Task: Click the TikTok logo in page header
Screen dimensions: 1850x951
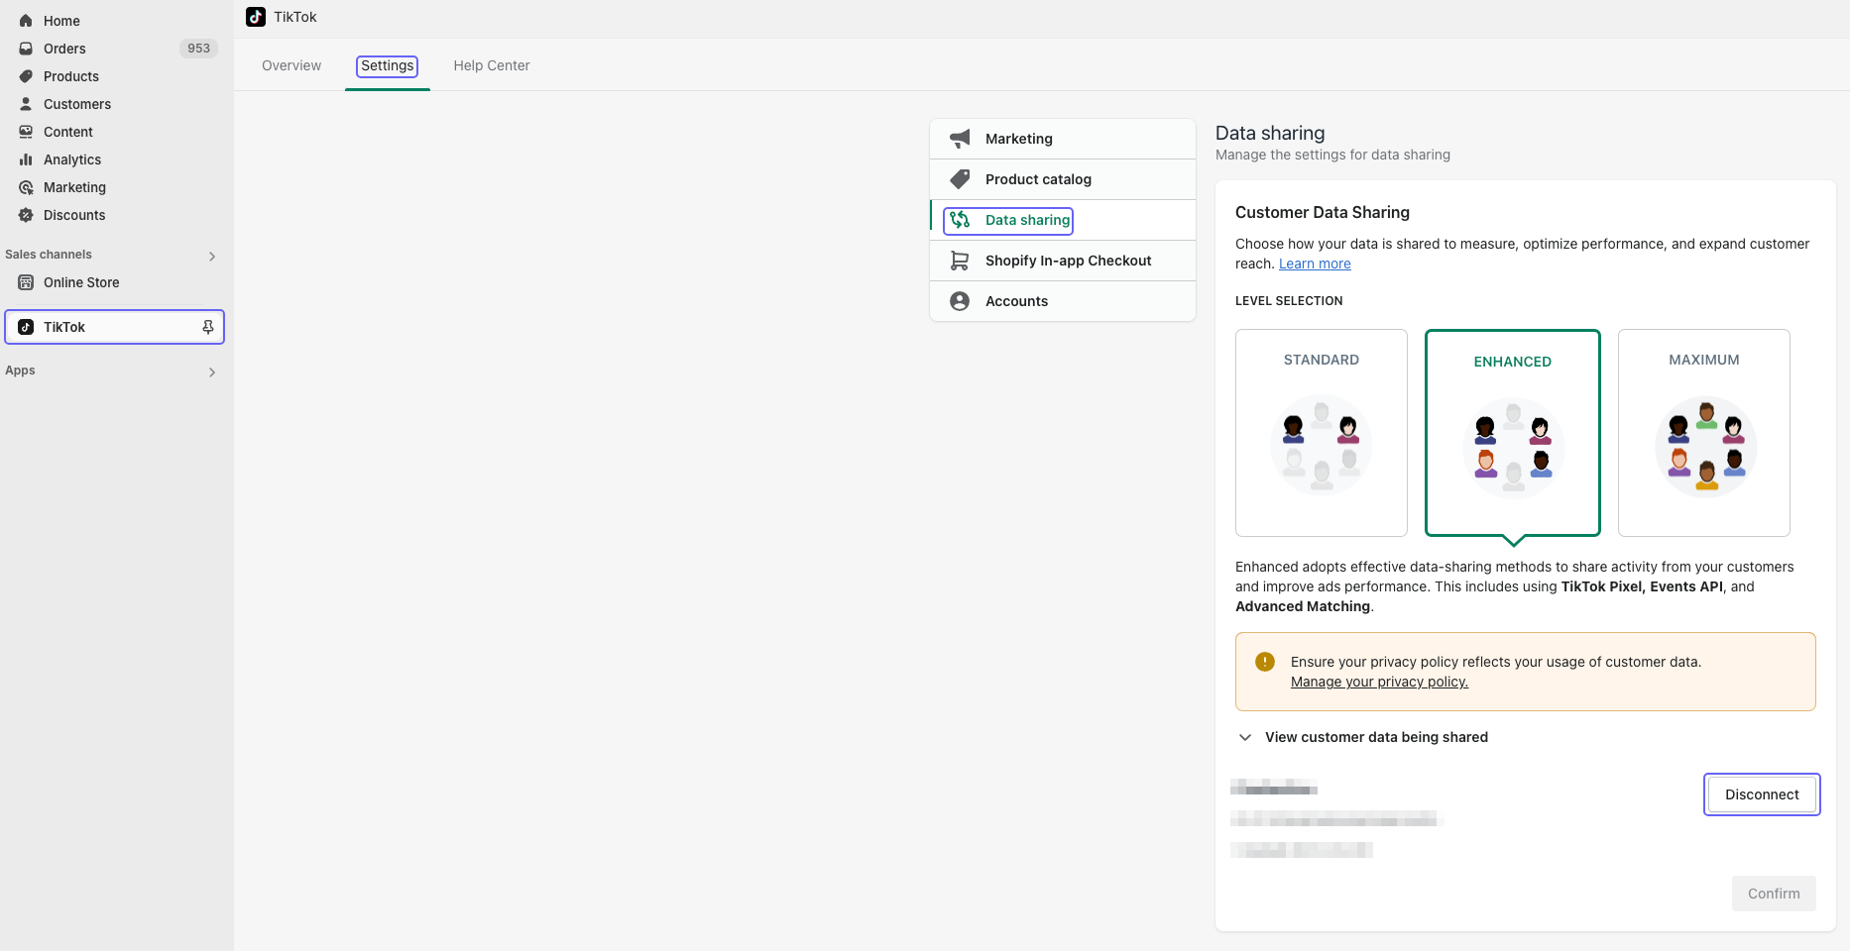Action: (x=256, y=17)
